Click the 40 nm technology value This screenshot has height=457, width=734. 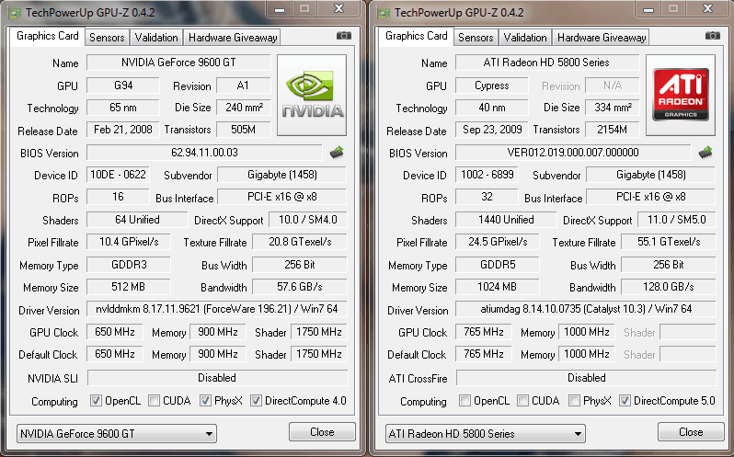pos(492,108)
